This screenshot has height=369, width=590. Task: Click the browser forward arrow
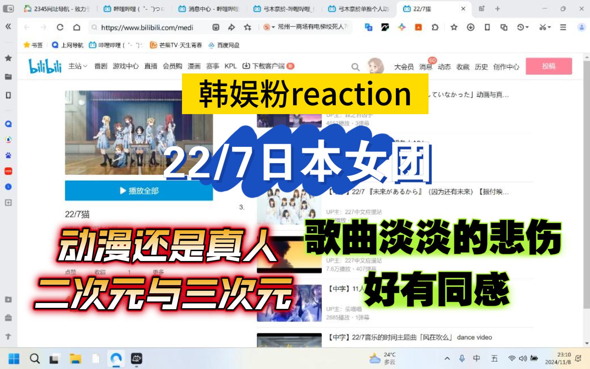[x=43, y=27]
